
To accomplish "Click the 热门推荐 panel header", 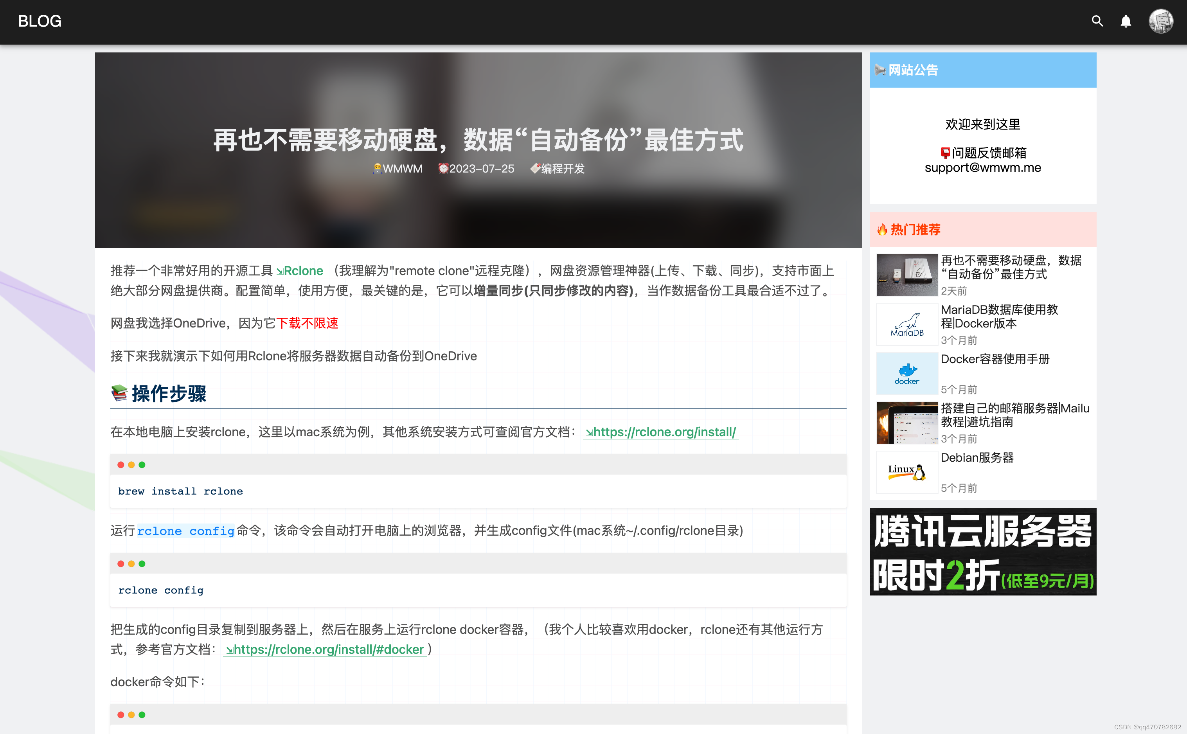I will click(x=982, y=229).
